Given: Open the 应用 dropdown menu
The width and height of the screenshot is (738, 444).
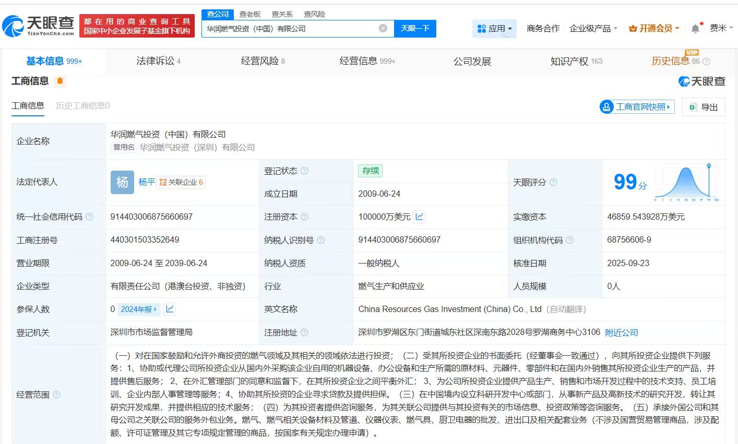Looking at the screenshot, I should tap(494, 29).
